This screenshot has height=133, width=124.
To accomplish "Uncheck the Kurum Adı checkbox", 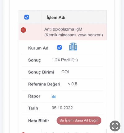I will (x=60, y=48).
